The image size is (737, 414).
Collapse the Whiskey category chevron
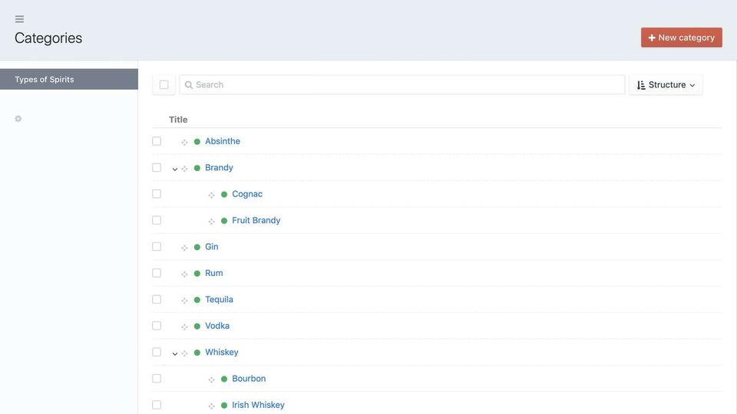click(x=175, y=353)
